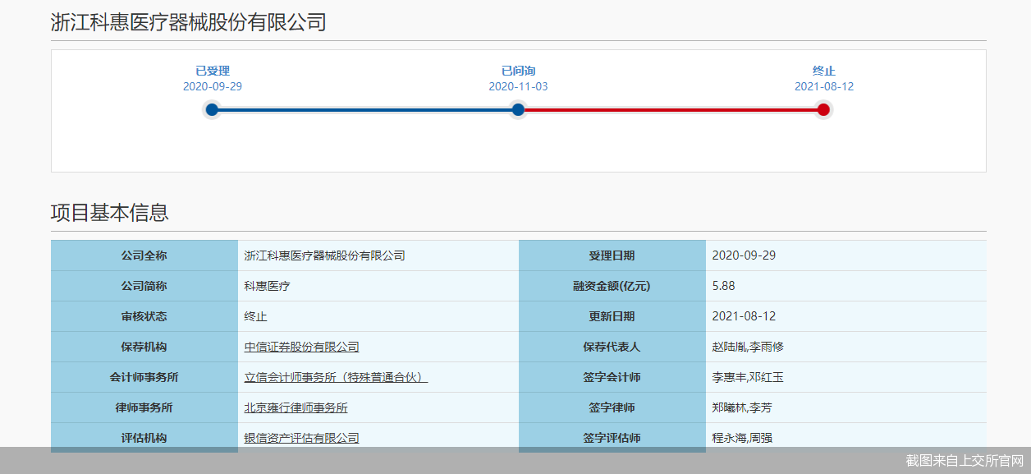Click the 赵陆胤,李雨修 value cell
1031x474 pixels.
(846, 347)
